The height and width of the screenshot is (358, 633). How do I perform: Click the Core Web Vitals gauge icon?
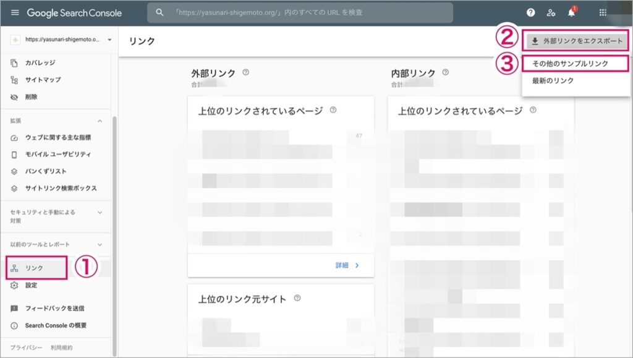(14, 138)
